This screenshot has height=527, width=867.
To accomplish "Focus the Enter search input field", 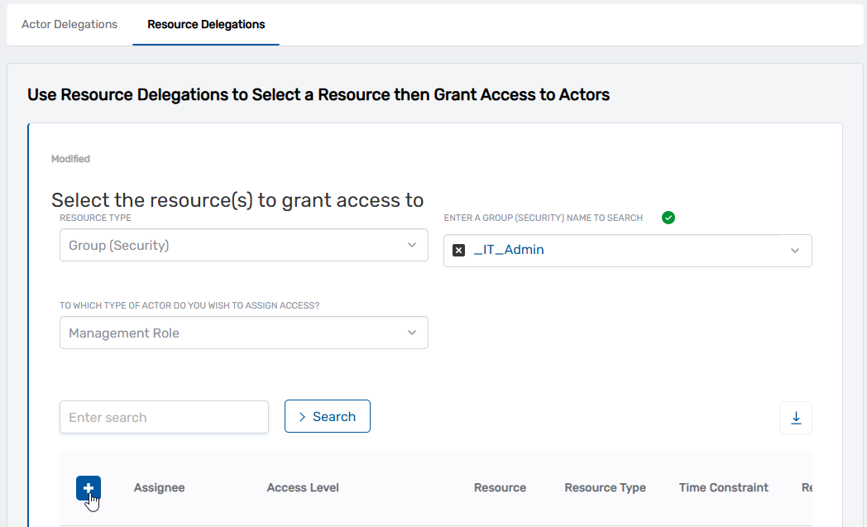I will point(165,417).
